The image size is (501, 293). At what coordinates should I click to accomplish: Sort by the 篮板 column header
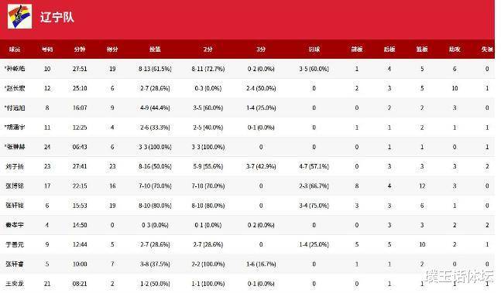(422, 49)
